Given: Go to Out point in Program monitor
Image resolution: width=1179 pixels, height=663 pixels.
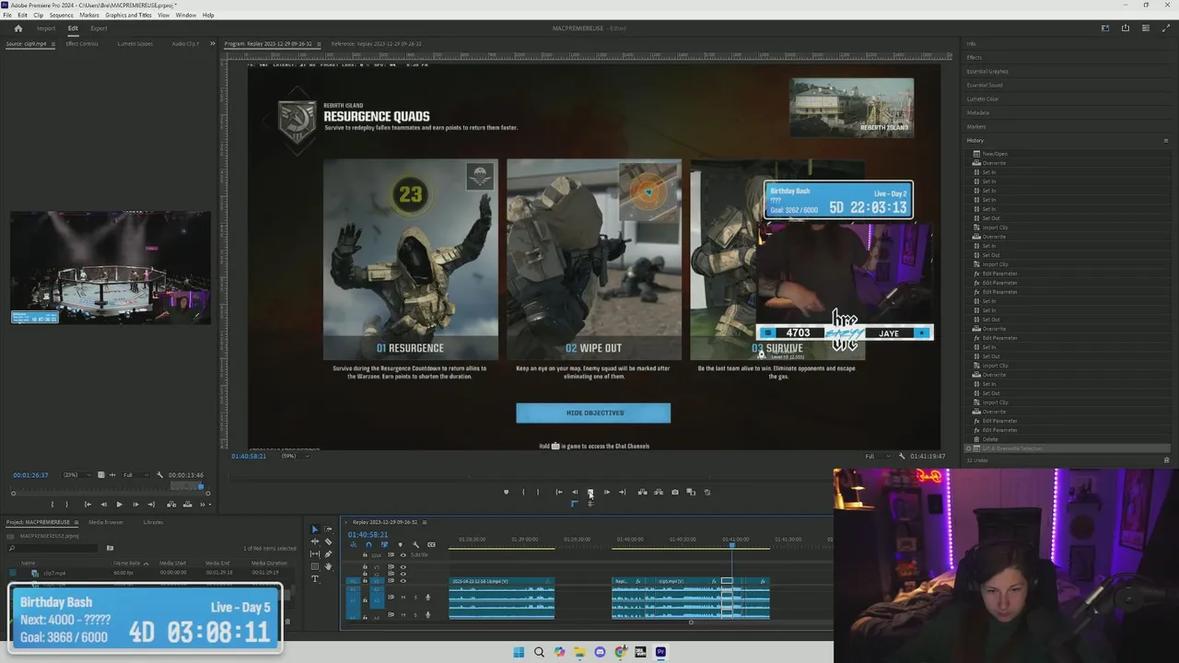Looking at the screenshot, I should (x=623, y=492).
